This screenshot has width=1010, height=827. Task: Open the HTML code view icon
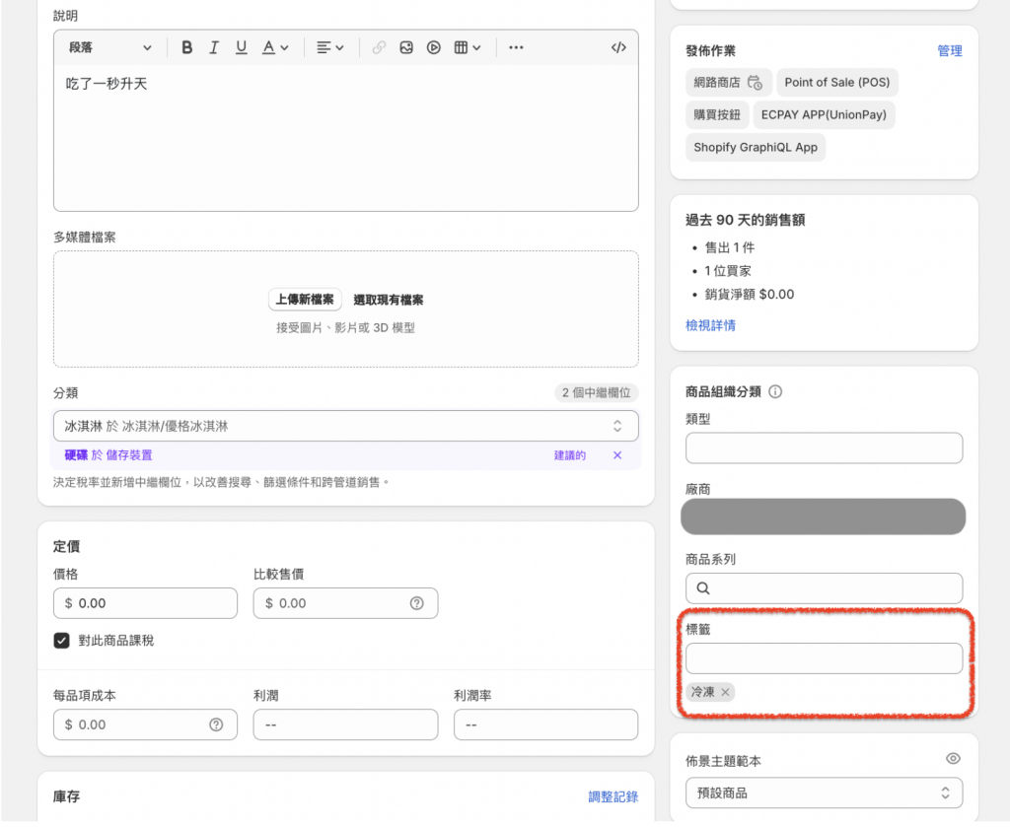click(x=618, y=47)
